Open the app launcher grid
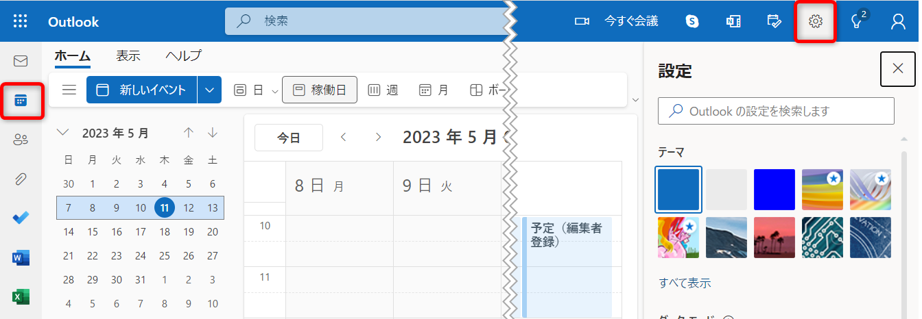 point(21,21)
